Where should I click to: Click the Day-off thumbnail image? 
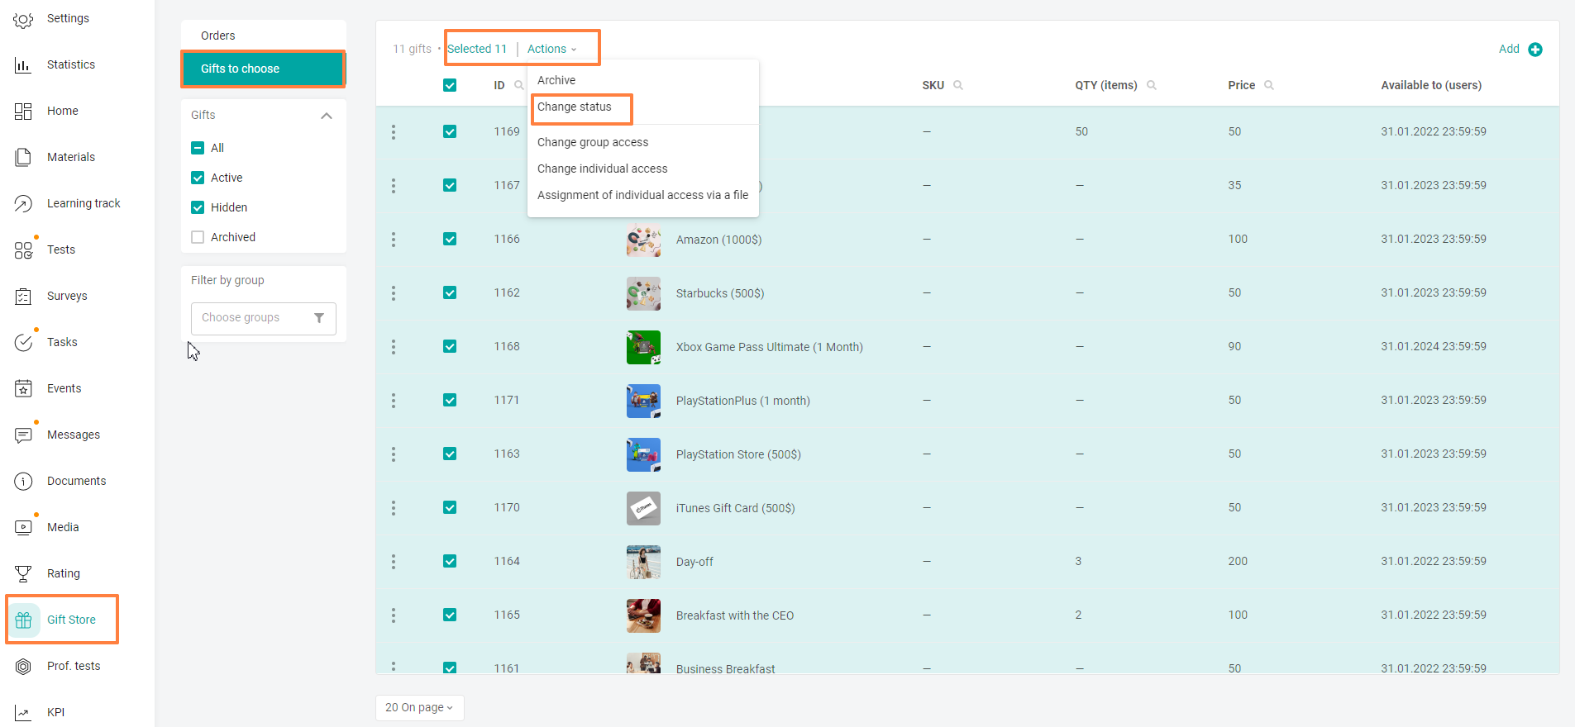click(643, 562)
